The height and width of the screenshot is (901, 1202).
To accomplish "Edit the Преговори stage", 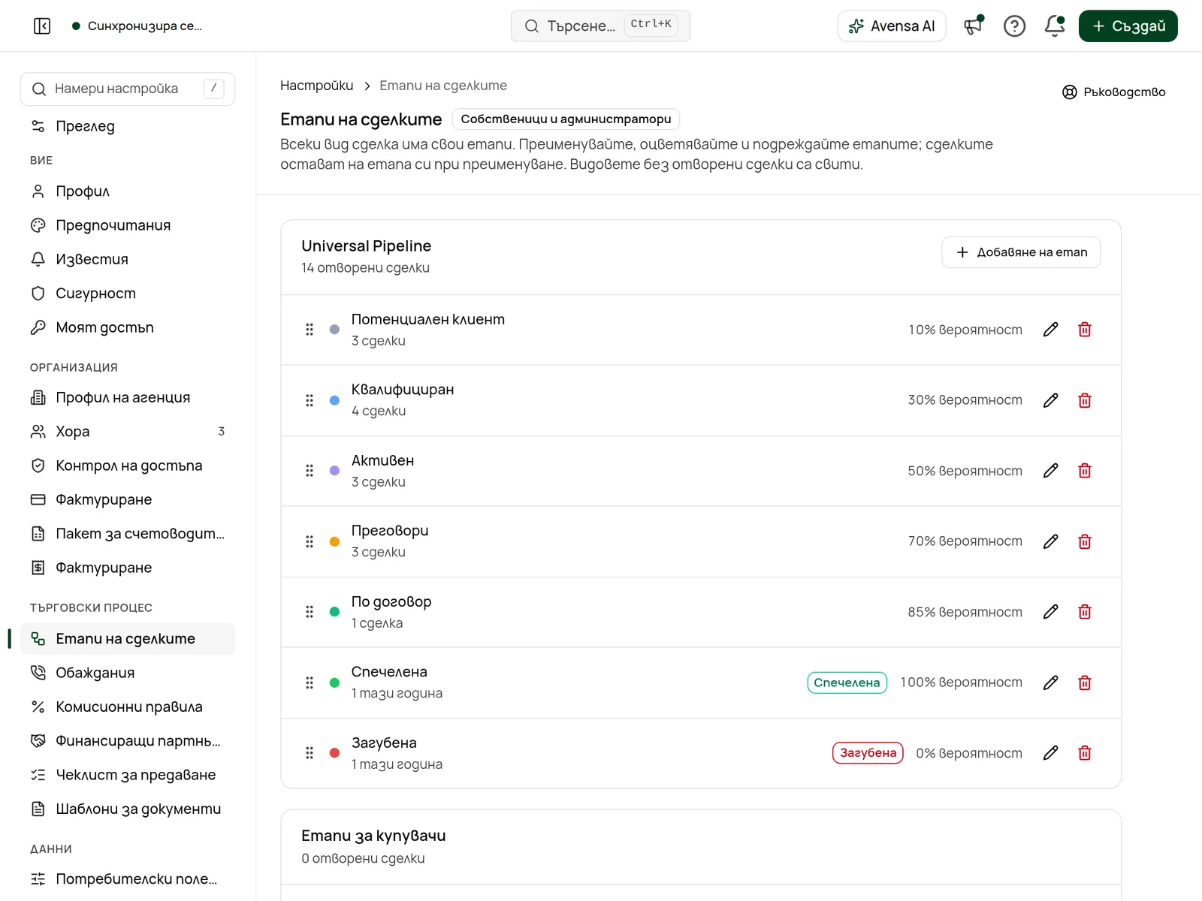I will 1050,541.
